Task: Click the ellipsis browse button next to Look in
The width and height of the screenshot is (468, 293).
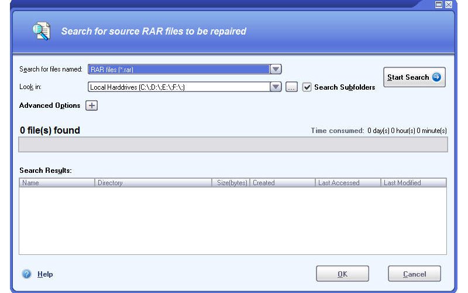Action: pyautogui.click(x=291, y=87)
